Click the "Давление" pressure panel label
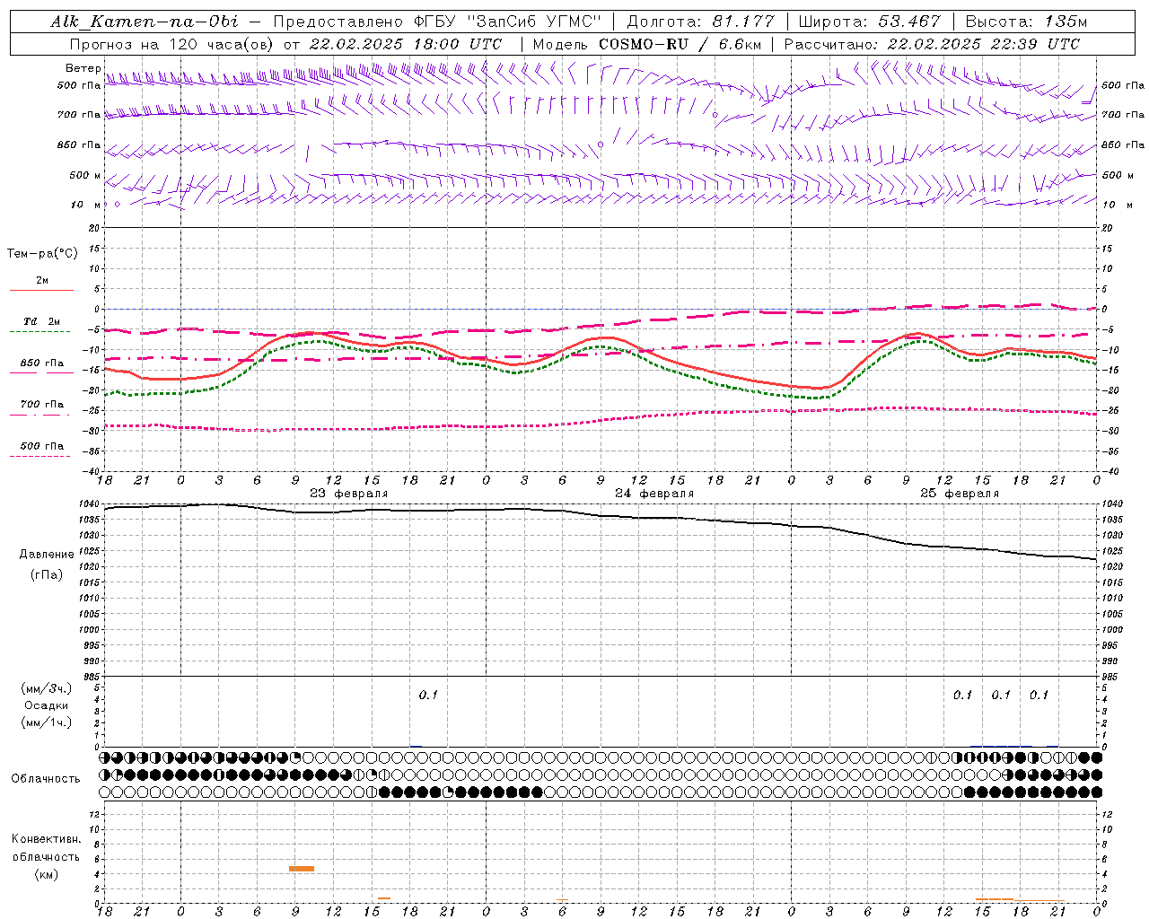This screenshot has width=1149, height=919. (47, 555)
